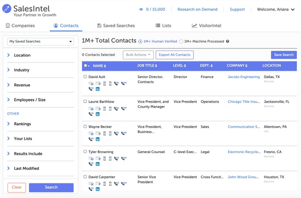Click the blue Search button
Viewport: 301px width, 198px height.
click(x=51, y=188)
